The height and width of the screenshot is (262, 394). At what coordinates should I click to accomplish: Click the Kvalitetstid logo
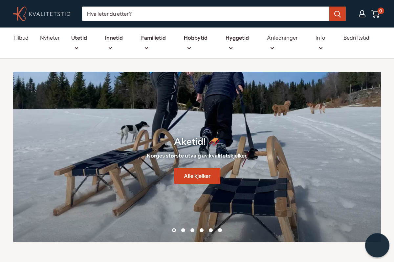click(x=42, y=14)
